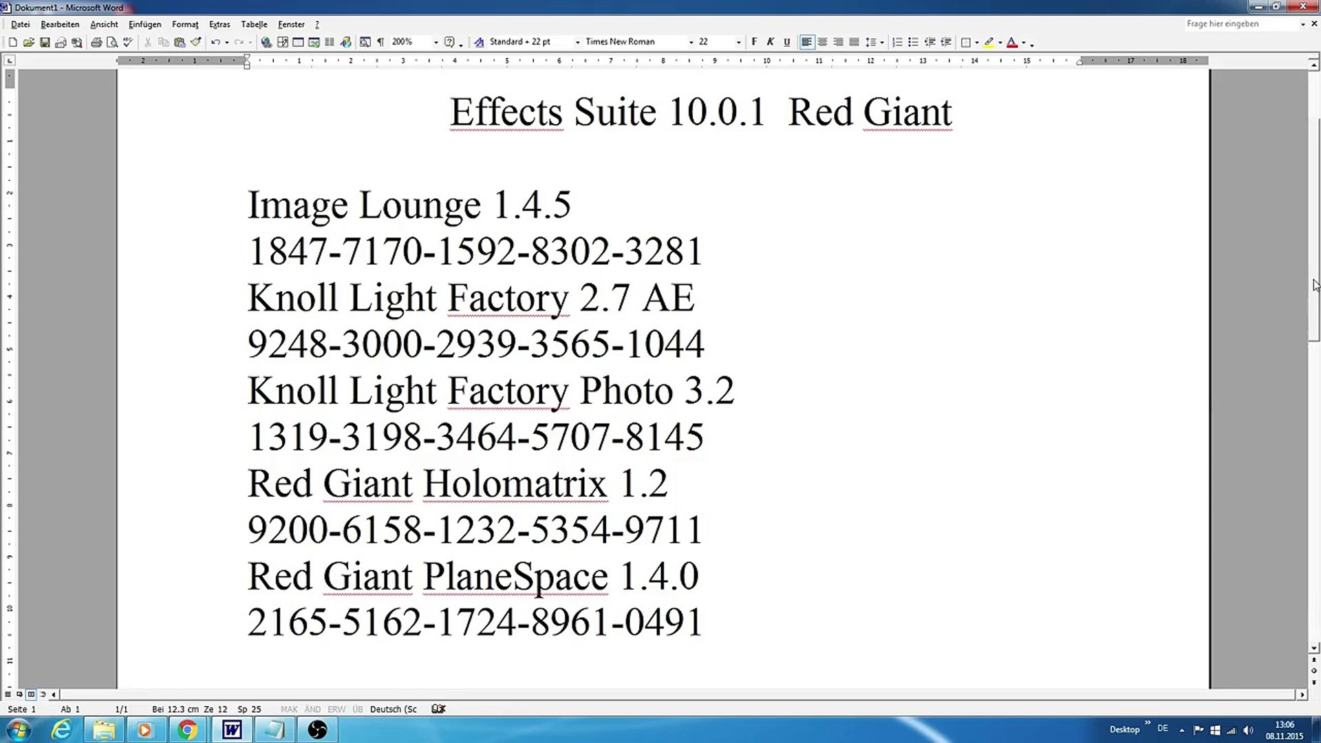Open the Extras menu
Image resolution: width=1321 pixels, height=743 pixels.
point(219,23)
